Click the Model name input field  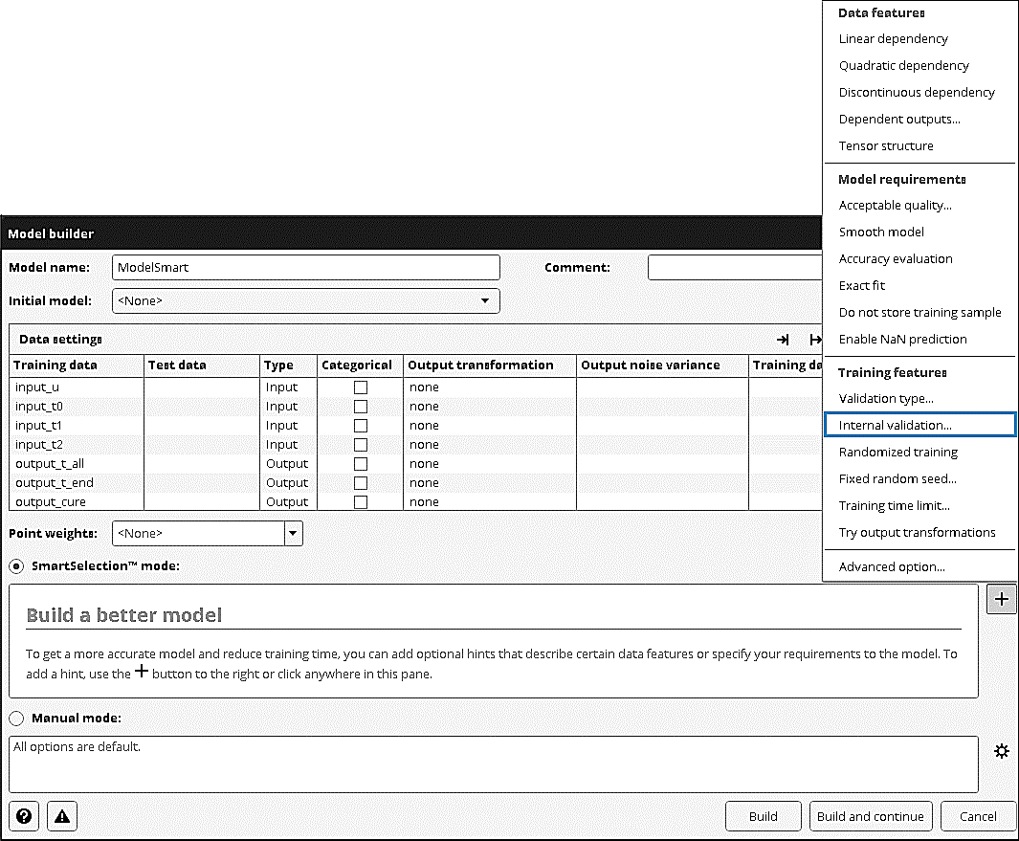click(x=306, y=267)
